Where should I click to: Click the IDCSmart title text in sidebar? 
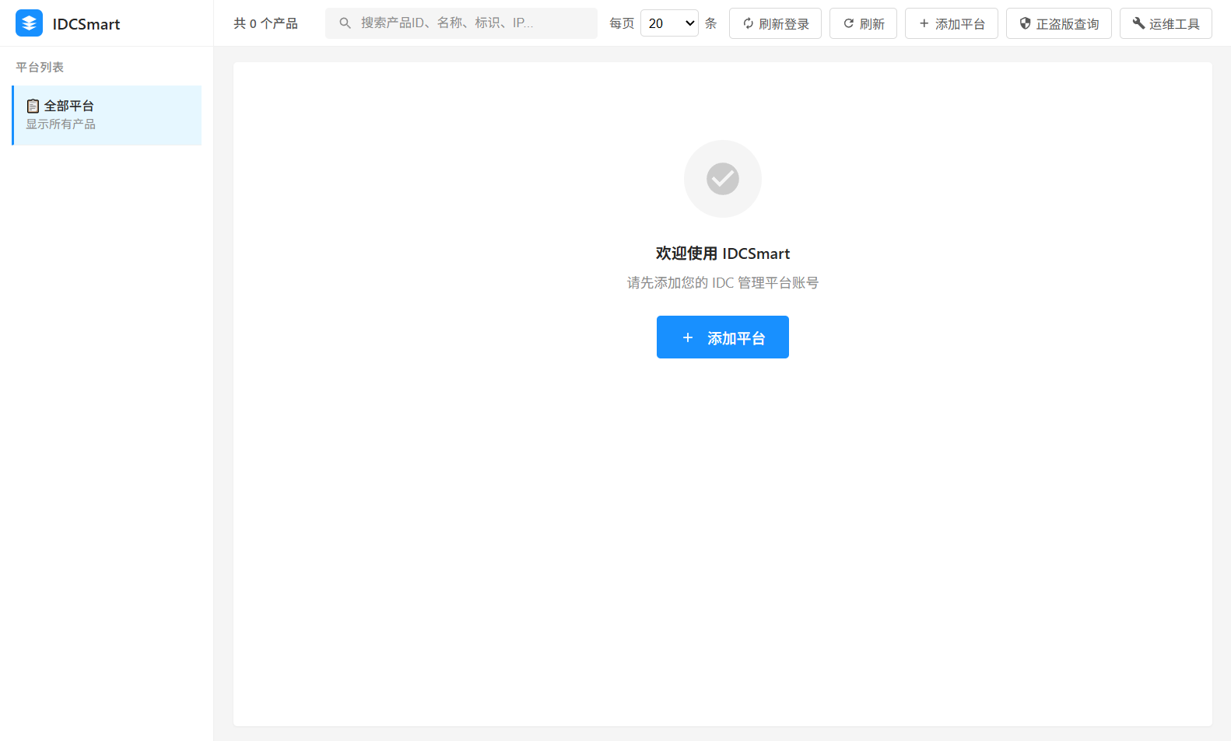86,24
